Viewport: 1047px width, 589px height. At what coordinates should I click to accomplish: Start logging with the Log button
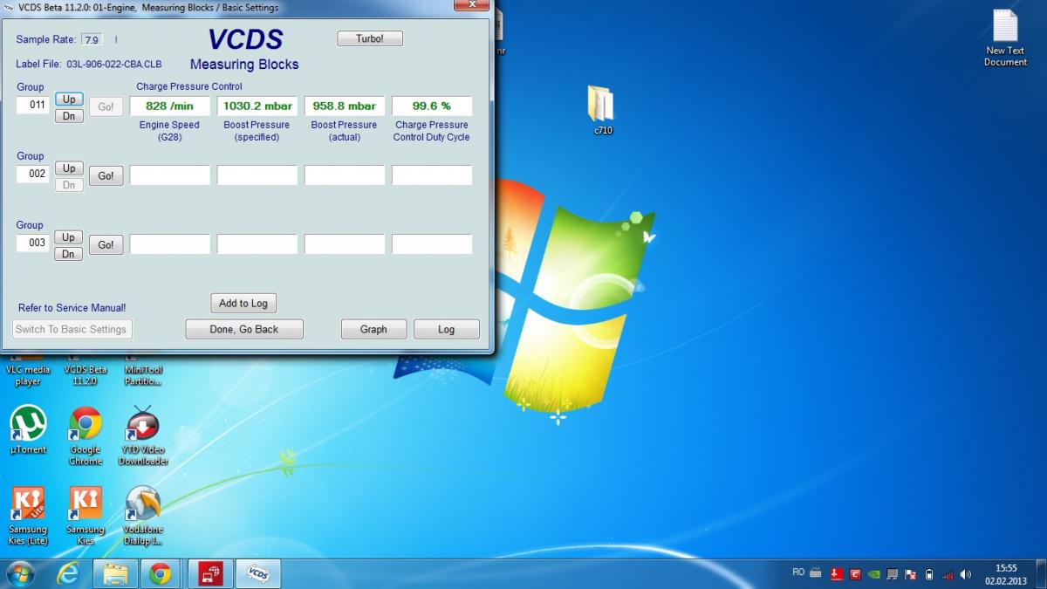446,329
